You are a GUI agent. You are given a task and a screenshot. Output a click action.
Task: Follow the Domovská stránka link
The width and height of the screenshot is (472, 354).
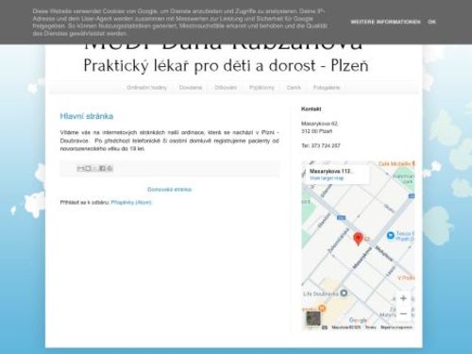click(169, 189)
